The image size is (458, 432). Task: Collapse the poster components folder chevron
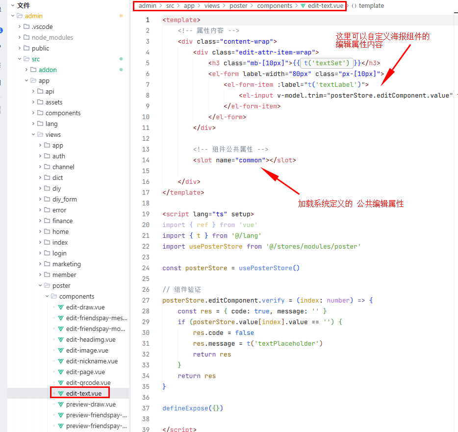point(47,297)
